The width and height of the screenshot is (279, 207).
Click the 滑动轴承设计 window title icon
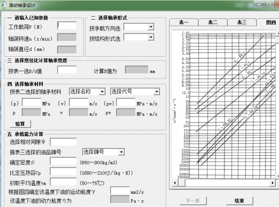pyautogui.click(x=4, y=5)
